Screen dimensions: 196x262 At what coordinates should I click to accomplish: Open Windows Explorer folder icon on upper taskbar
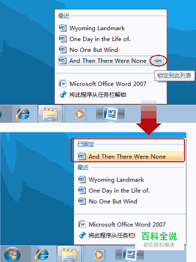[50, 114]
